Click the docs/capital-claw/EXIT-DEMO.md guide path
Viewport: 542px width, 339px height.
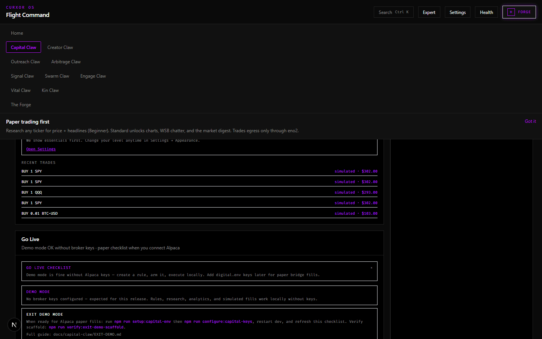coord(87,334)
